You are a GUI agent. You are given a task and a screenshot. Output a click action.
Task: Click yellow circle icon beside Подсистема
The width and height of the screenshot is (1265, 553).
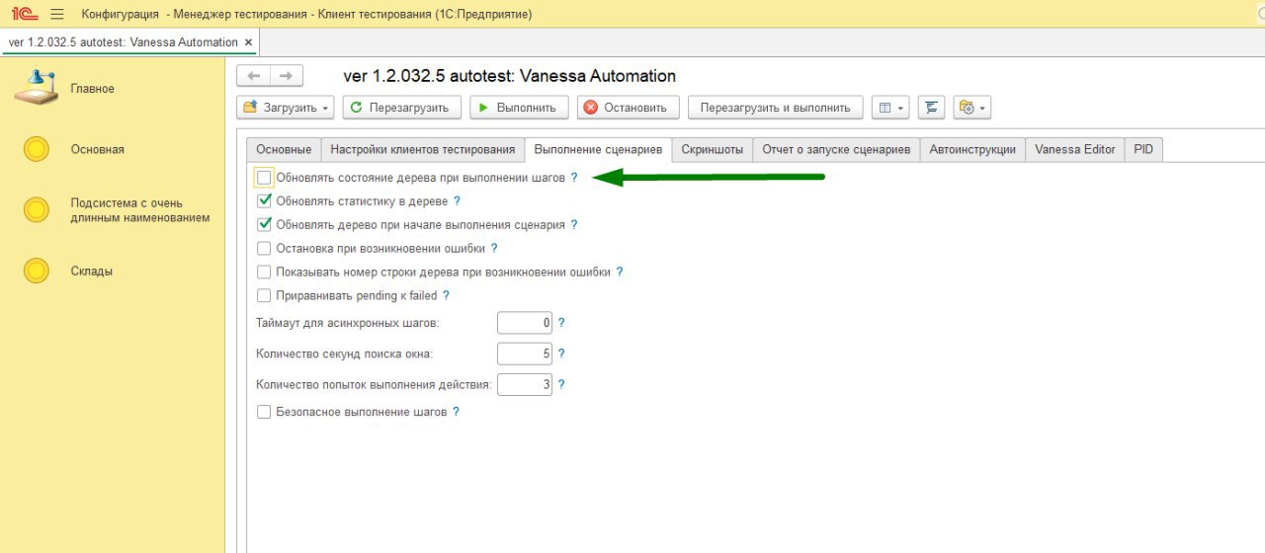point(37,210)
